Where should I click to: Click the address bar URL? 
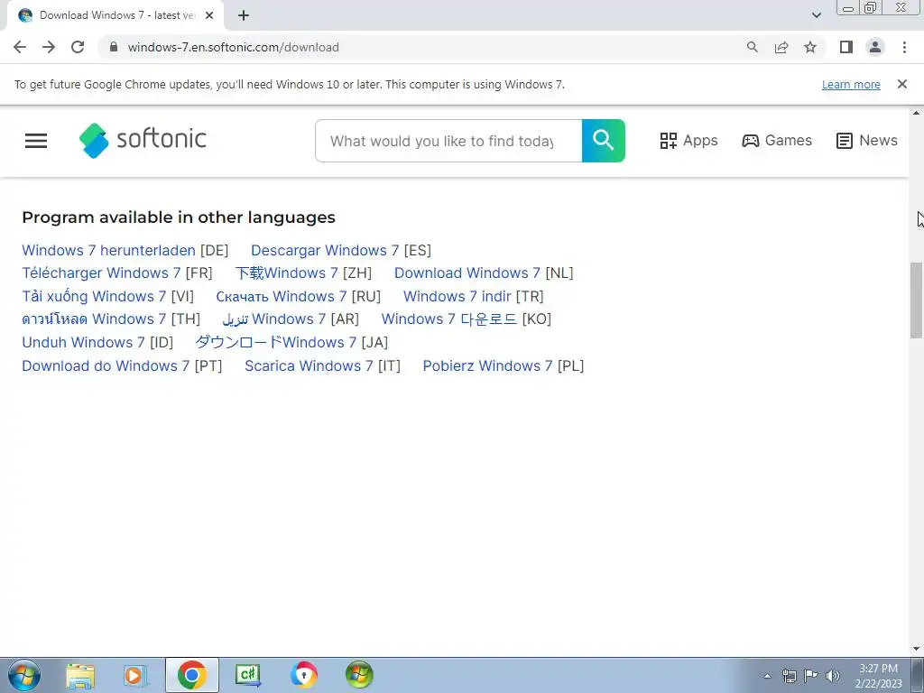234,47
